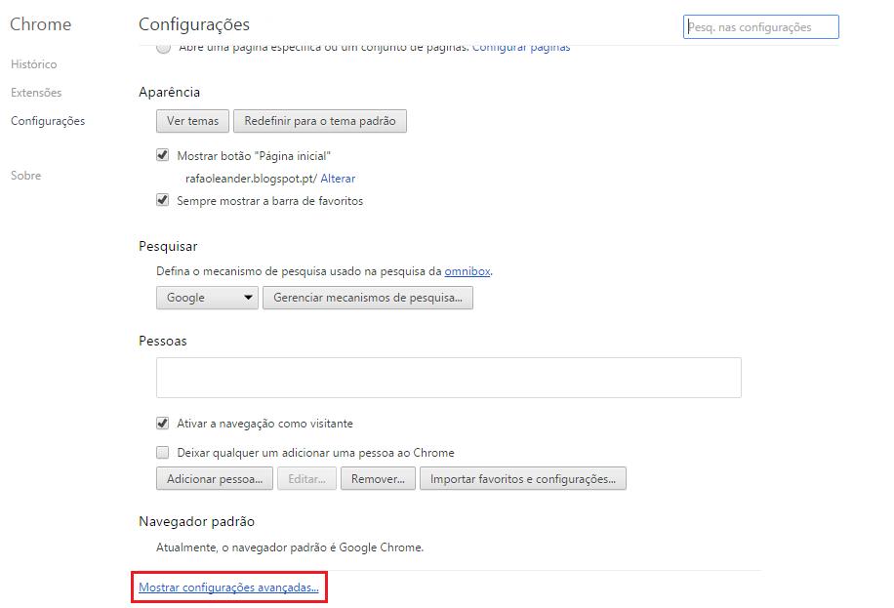894x608 pixels.
Task: Go to Extensões in the sidebar
Action: point(36,93)
